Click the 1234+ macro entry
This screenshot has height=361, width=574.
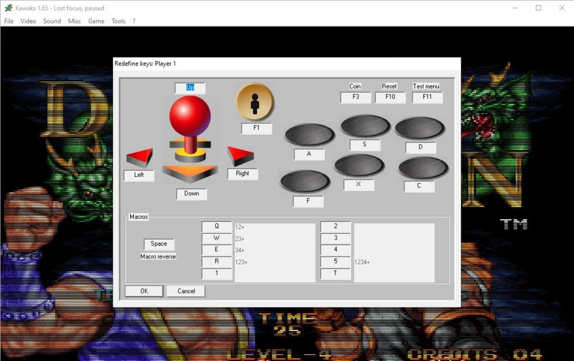click(x=362, y=262)
